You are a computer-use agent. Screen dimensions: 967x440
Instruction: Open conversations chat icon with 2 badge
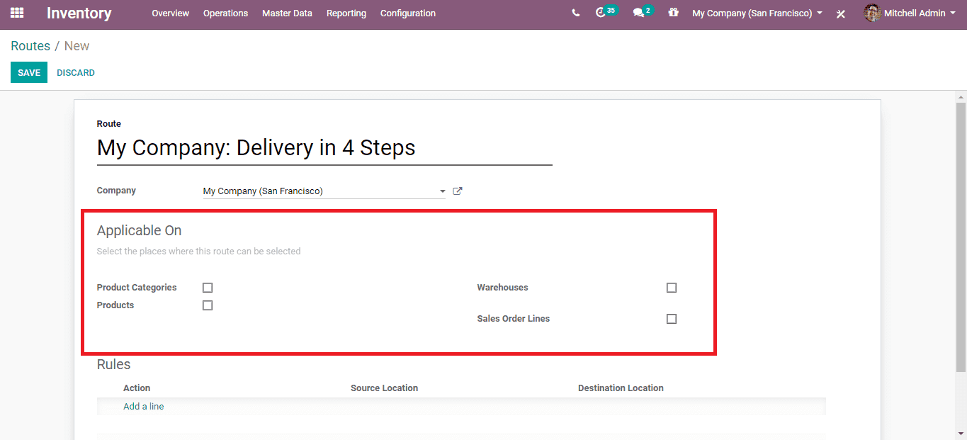(643, 12)
